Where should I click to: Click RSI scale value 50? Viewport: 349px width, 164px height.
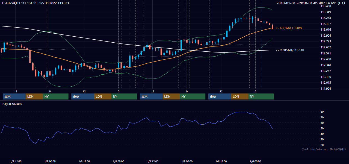(322, 128)
